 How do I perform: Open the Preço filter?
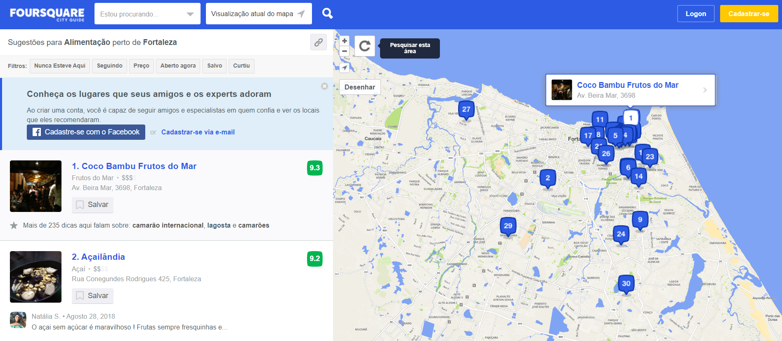click(x=141, y=66)
